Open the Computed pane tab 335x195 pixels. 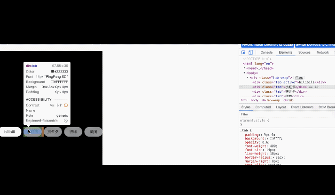click(x=263, y=107)
